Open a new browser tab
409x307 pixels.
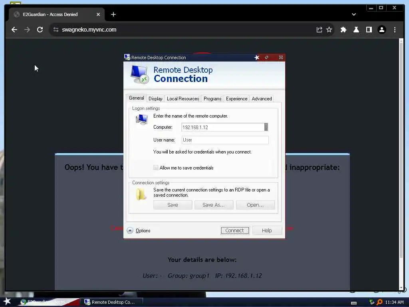113,14
